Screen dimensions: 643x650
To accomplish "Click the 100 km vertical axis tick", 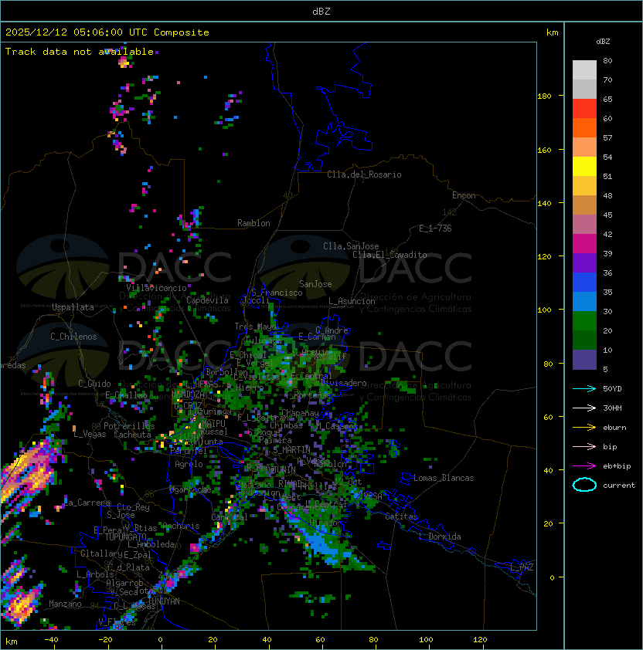I will coord(544,310).
